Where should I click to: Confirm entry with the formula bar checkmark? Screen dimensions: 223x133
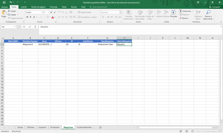click(30, 27)
